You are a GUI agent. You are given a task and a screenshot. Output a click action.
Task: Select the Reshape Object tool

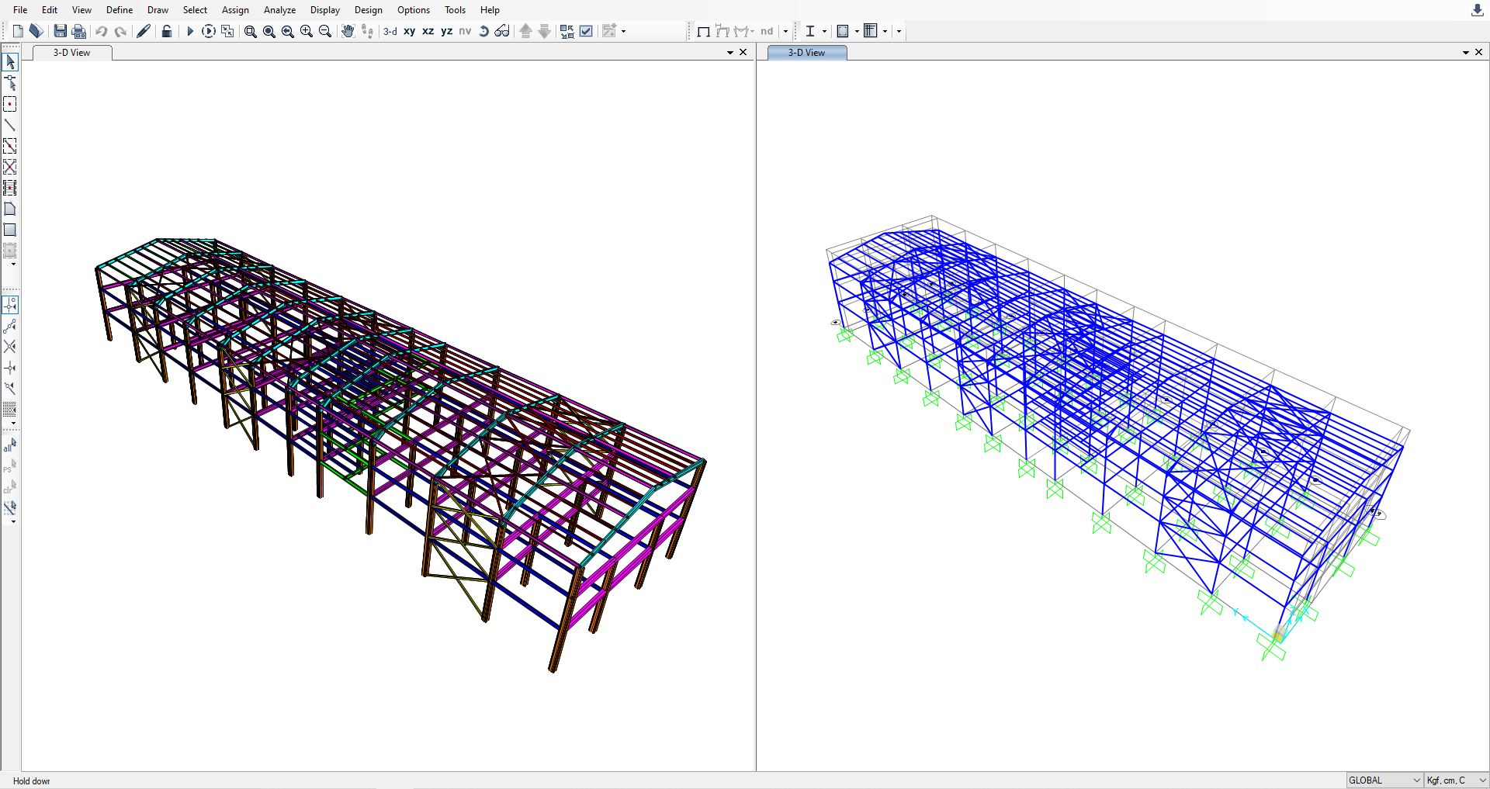(x=10, y=82)
